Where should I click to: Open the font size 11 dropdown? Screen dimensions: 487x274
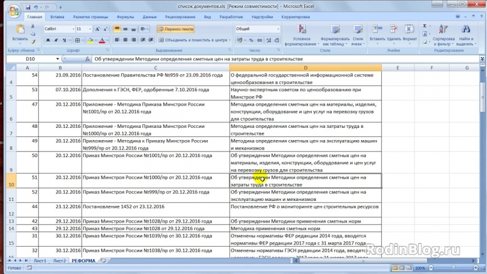[x=90, y=29]
